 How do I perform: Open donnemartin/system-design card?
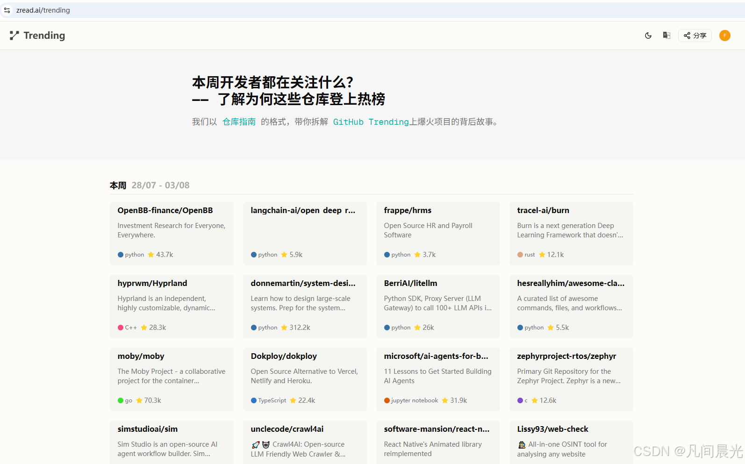(x=305, y=307)
